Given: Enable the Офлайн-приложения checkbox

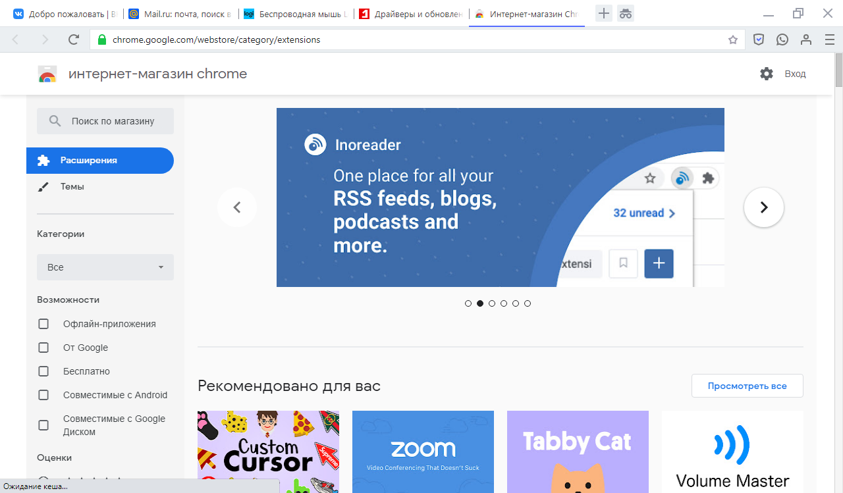Looking at the screenshot, I should click(43, 324).
